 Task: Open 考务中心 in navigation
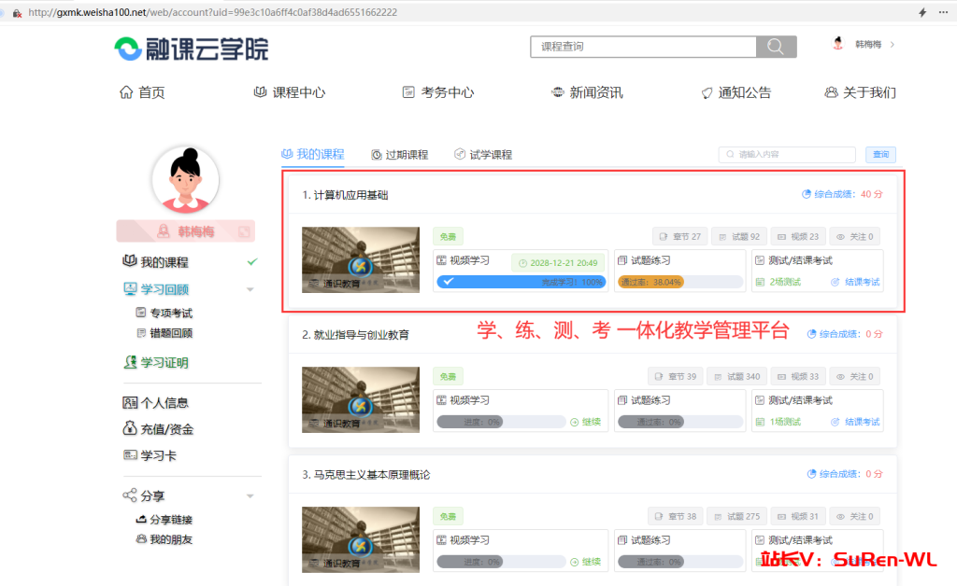438,92
